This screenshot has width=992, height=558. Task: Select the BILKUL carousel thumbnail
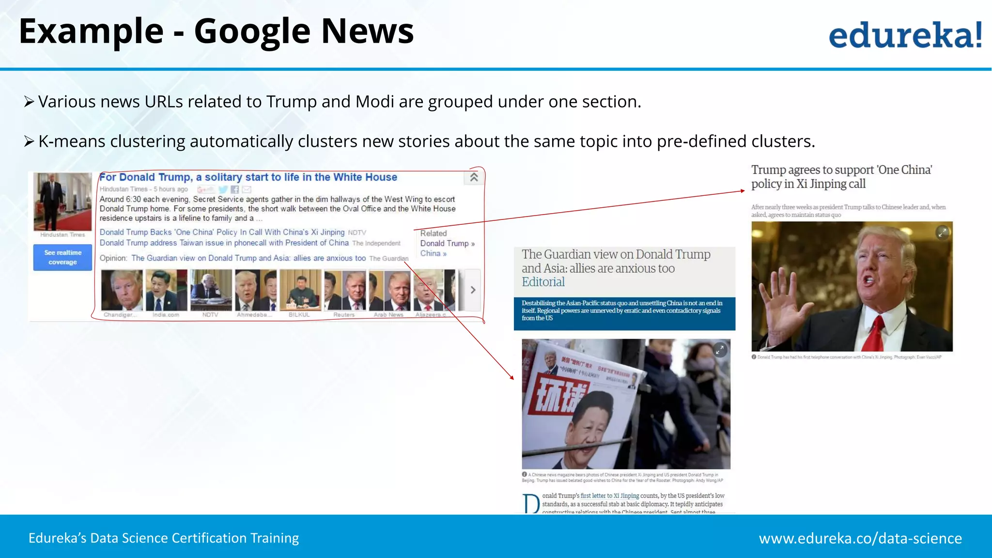pos(300,290)
